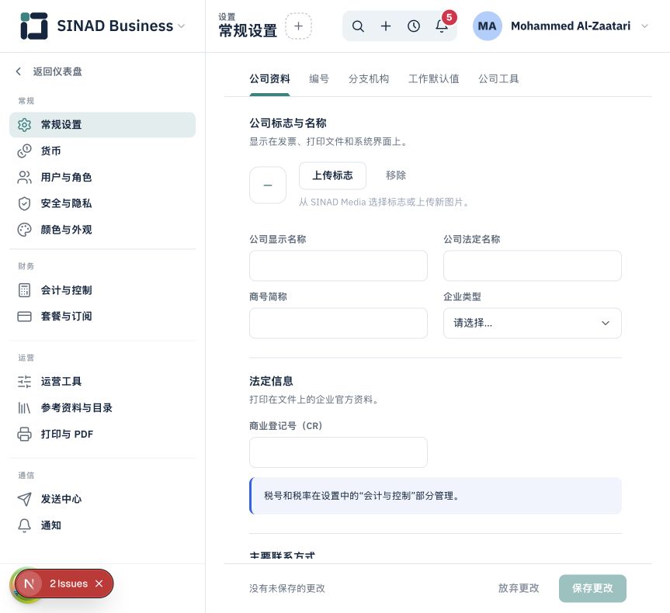
Task: Open the 打印与 PDF printer icon
Action: pos(24,434)
